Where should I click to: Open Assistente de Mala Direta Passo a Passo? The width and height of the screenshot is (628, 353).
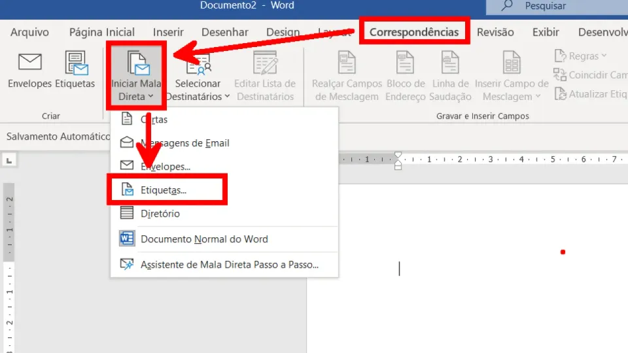[x=224, y=265]
